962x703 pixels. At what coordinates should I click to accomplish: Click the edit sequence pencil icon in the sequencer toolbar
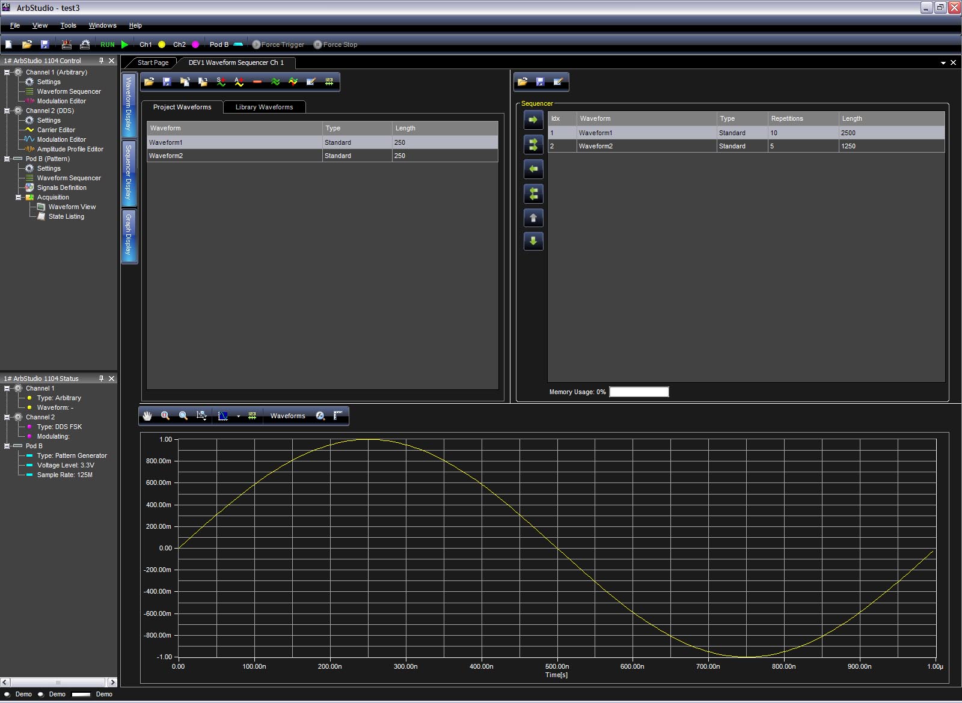pos(558,82)
